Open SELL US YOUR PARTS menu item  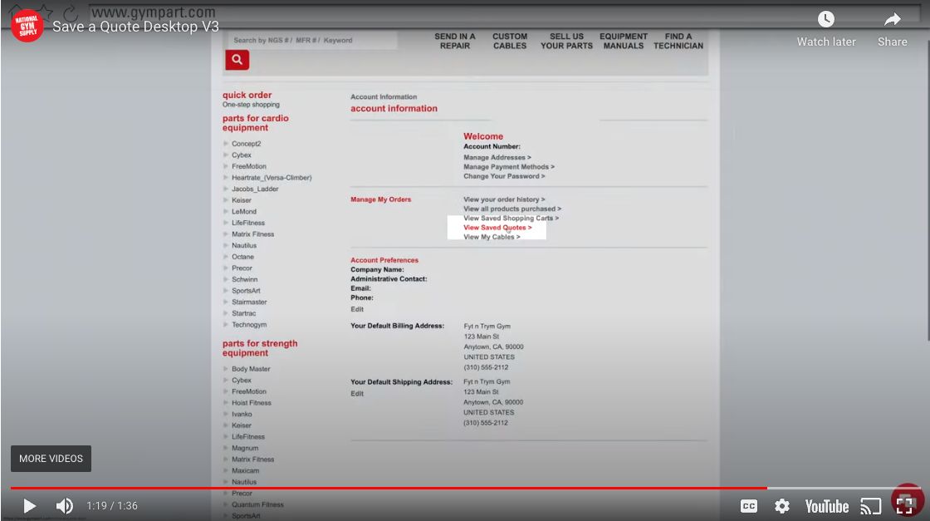566,41
